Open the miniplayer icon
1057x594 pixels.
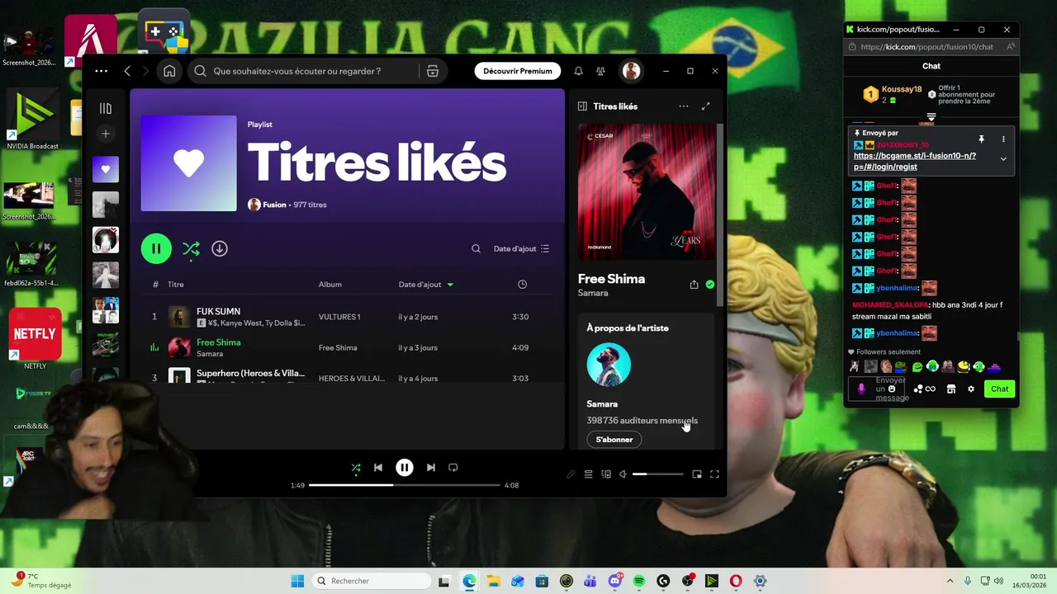[x=697, y=474]
